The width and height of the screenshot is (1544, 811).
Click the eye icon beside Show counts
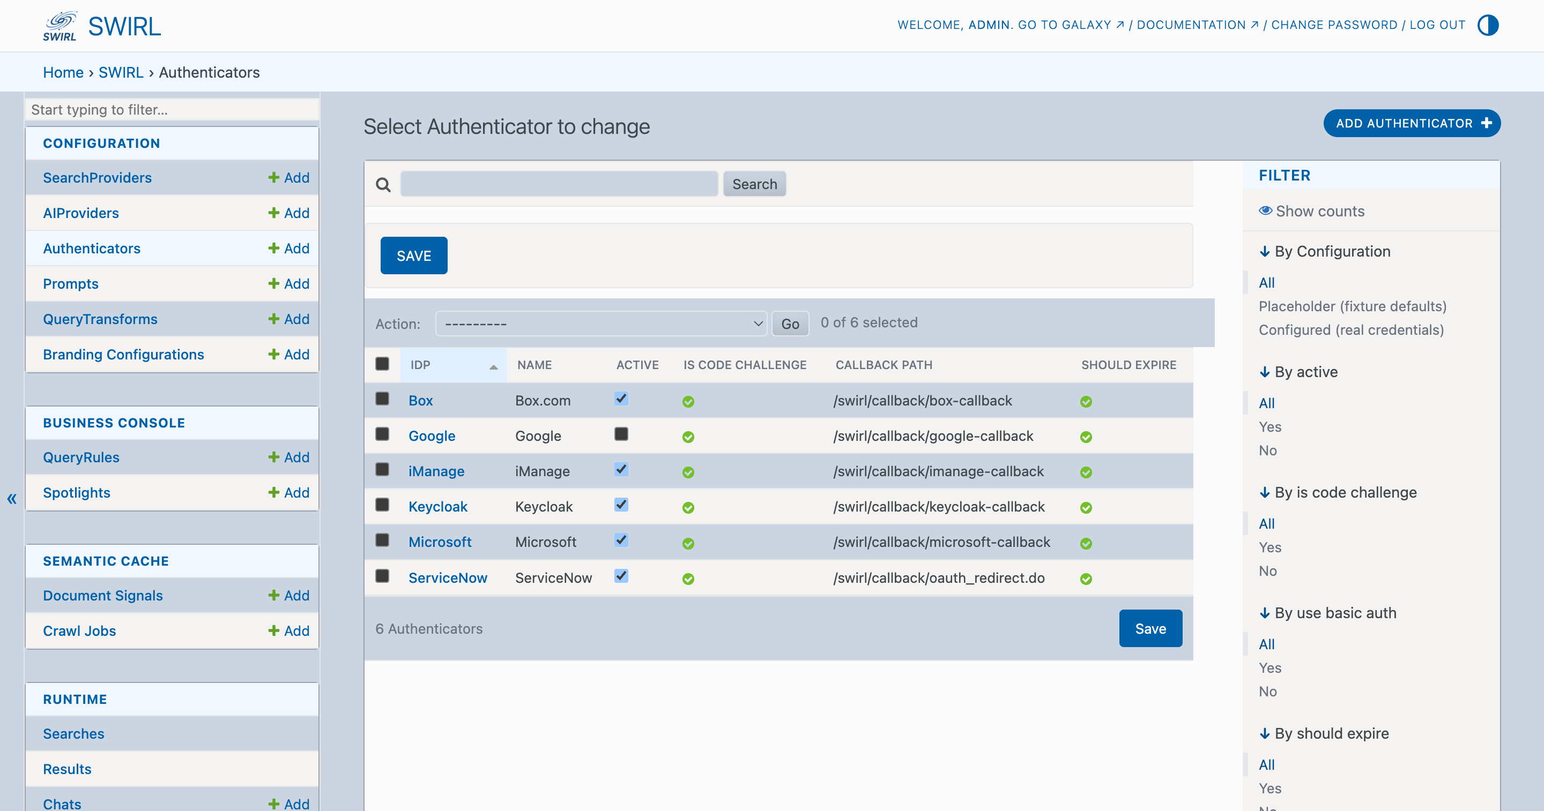1265,211
